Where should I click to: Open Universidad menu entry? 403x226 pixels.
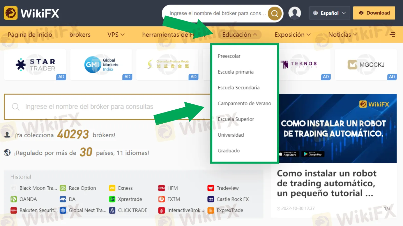[x=231, y=135]
